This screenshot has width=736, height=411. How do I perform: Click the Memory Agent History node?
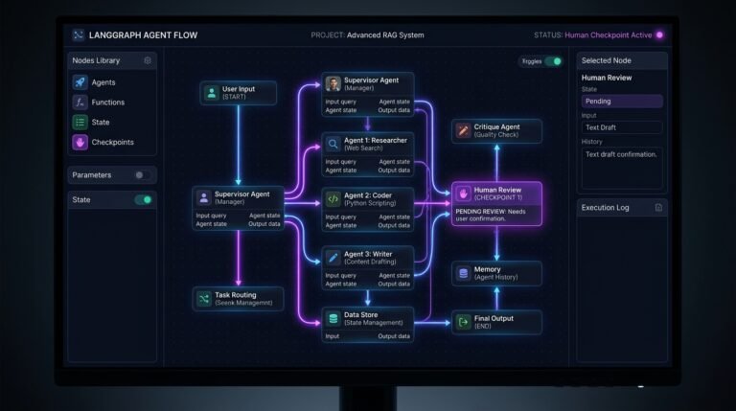(496, 273)
